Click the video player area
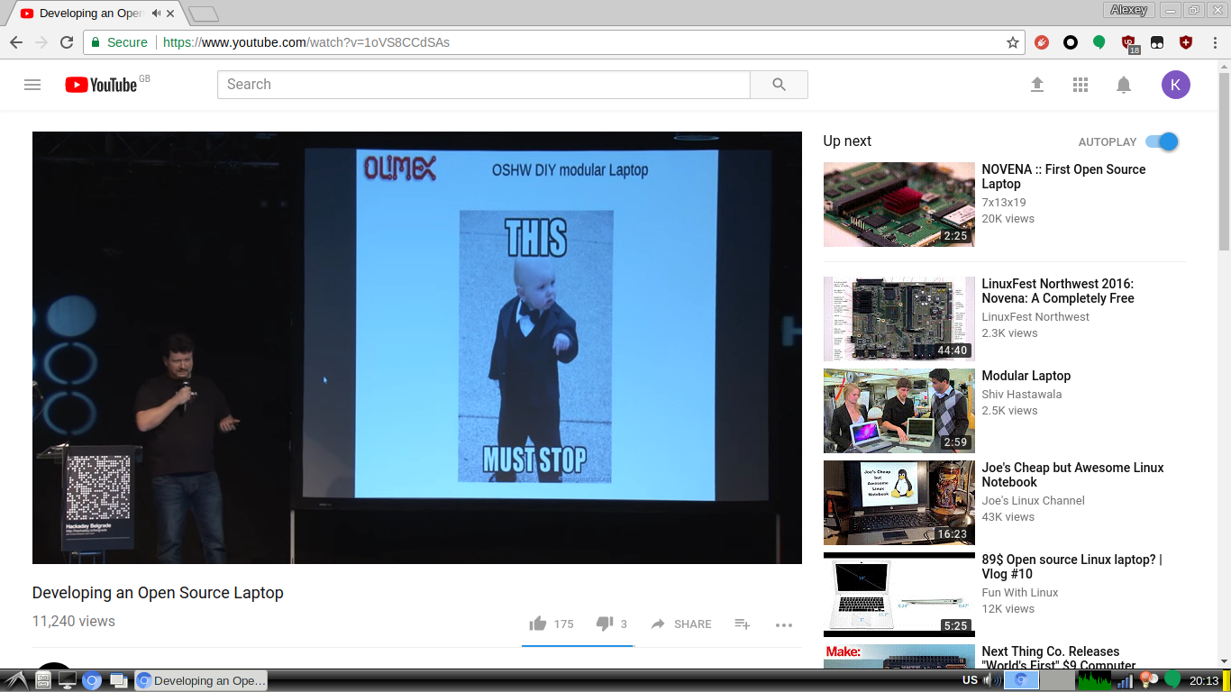This screenshot has width=1231, height=692. click(x=417, y=348)
